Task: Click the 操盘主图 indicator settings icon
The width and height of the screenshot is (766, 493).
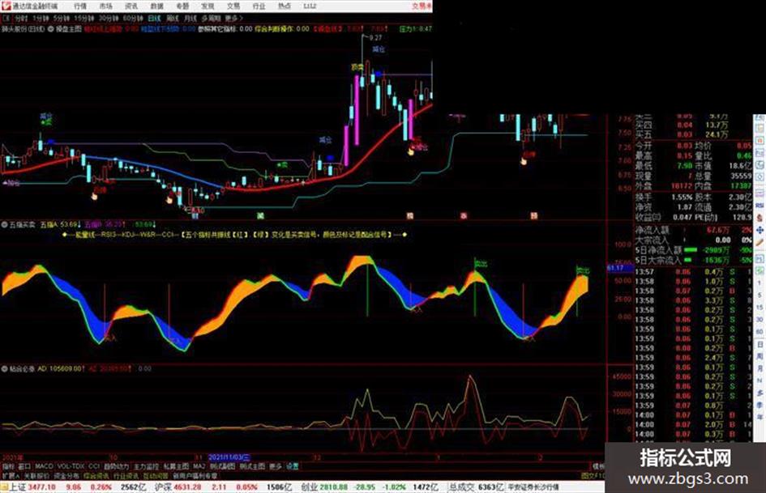Action: click(51, 29)
